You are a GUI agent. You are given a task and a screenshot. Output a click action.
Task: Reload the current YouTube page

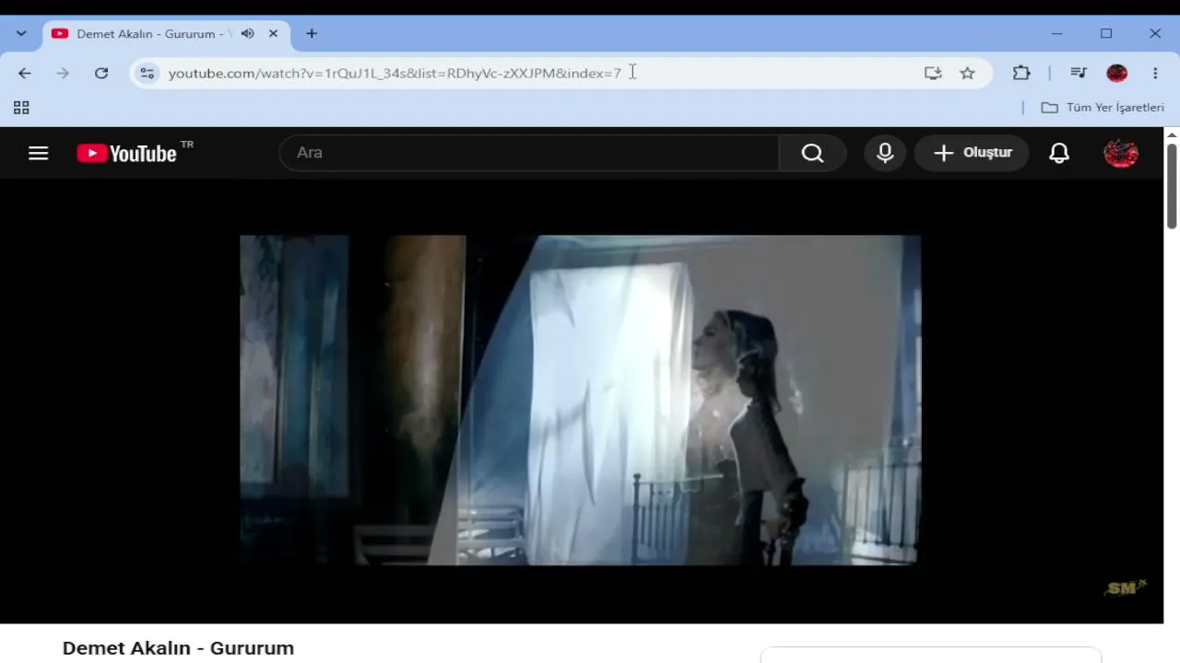tap(101, 73)
